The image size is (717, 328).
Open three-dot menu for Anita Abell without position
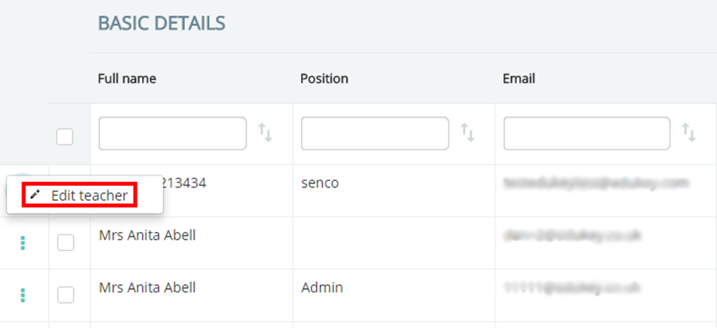[x=22, y=243]
